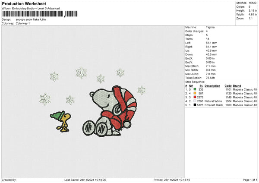Click the Woodstock bird in the design preview
The image size is (259, 183).
(x=60, y=122)
